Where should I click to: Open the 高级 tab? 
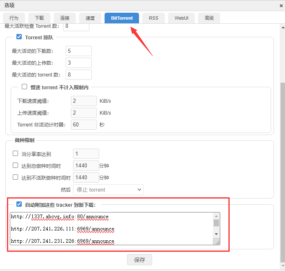(x=209, y=18)
